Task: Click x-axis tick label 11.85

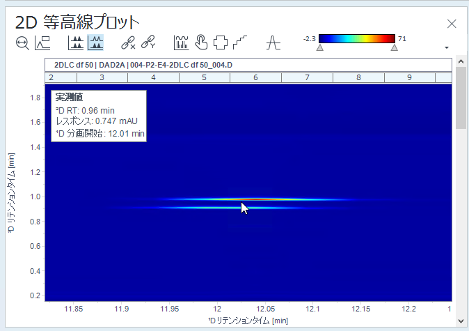Action: (x=74, y=309)
